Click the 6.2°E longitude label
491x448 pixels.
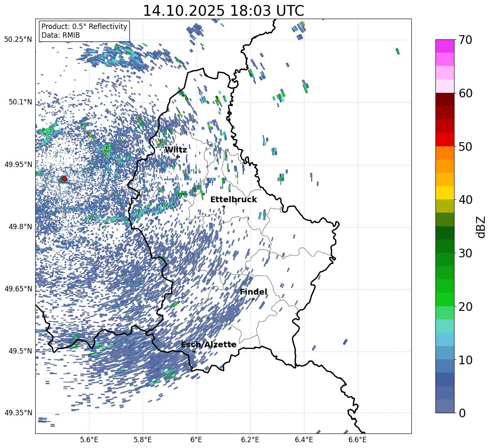coord(250,440)
